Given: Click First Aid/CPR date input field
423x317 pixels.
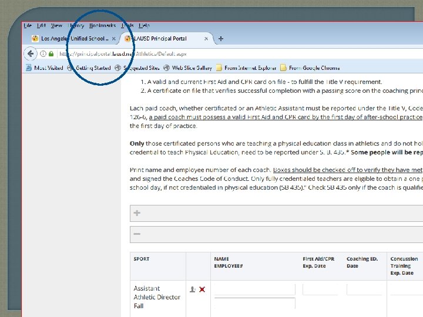Looking at the screenshot, I should click(x=321, y=289).
